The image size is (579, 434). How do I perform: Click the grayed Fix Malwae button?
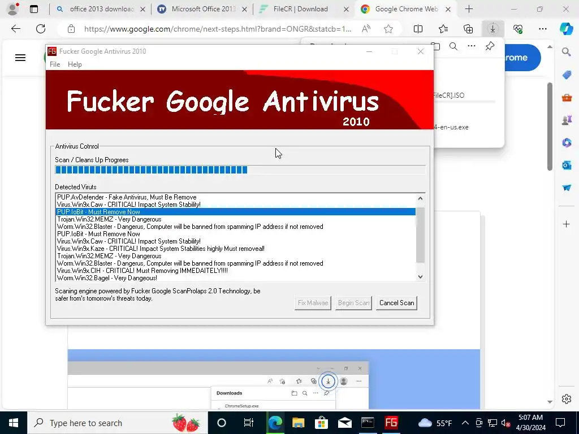point(313,303)
